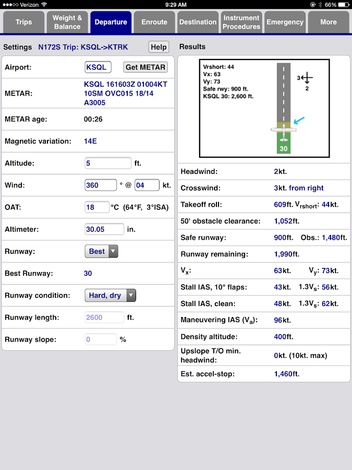Tap the Density altitude 400ft value
The image size is (352, 470).
284,337
